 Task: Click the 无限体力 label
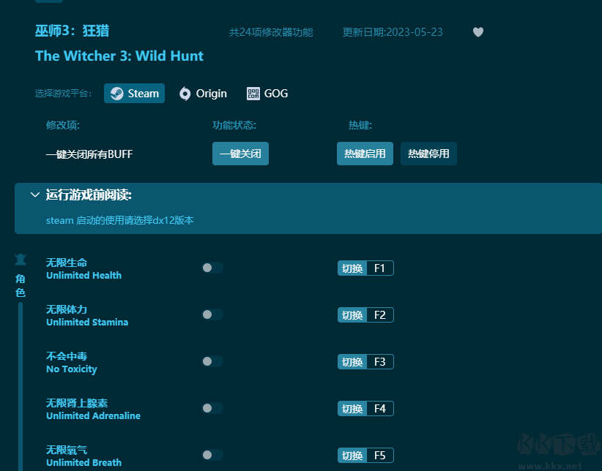coord(67,309)
